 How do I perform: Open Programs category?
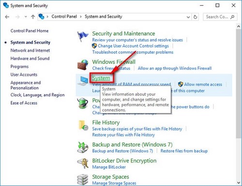click(x=19, y=67)
